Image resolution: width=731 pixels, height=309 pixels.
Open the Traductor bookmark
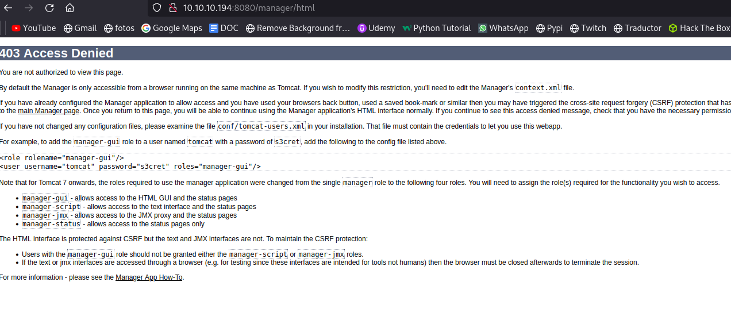(637, 28)
